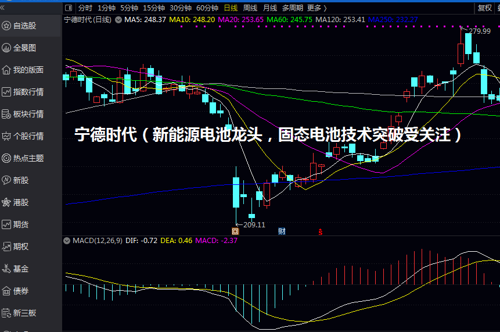This screenshot has height=332, width=500.
Task: Switch to the 1分钟 period tab
Action: [x=106, y=8]
